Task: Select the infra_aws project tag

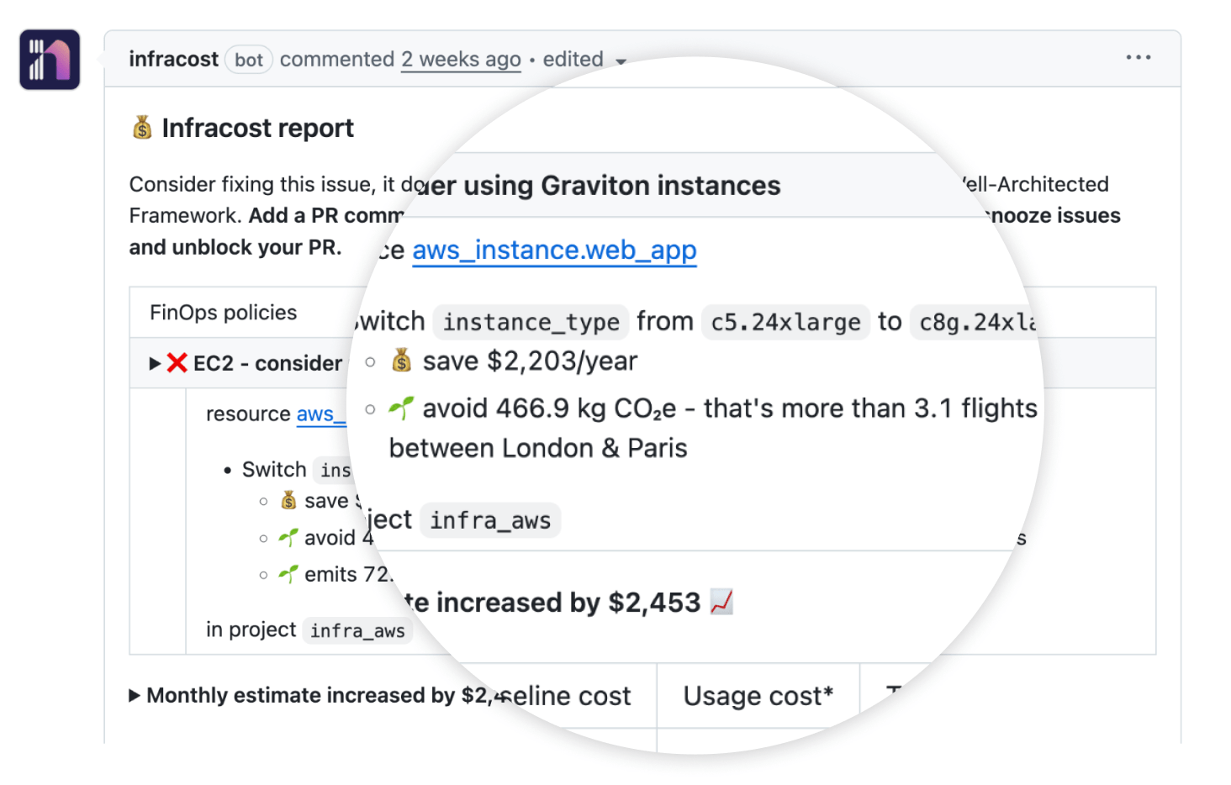Action: click(x=490, y=519)
